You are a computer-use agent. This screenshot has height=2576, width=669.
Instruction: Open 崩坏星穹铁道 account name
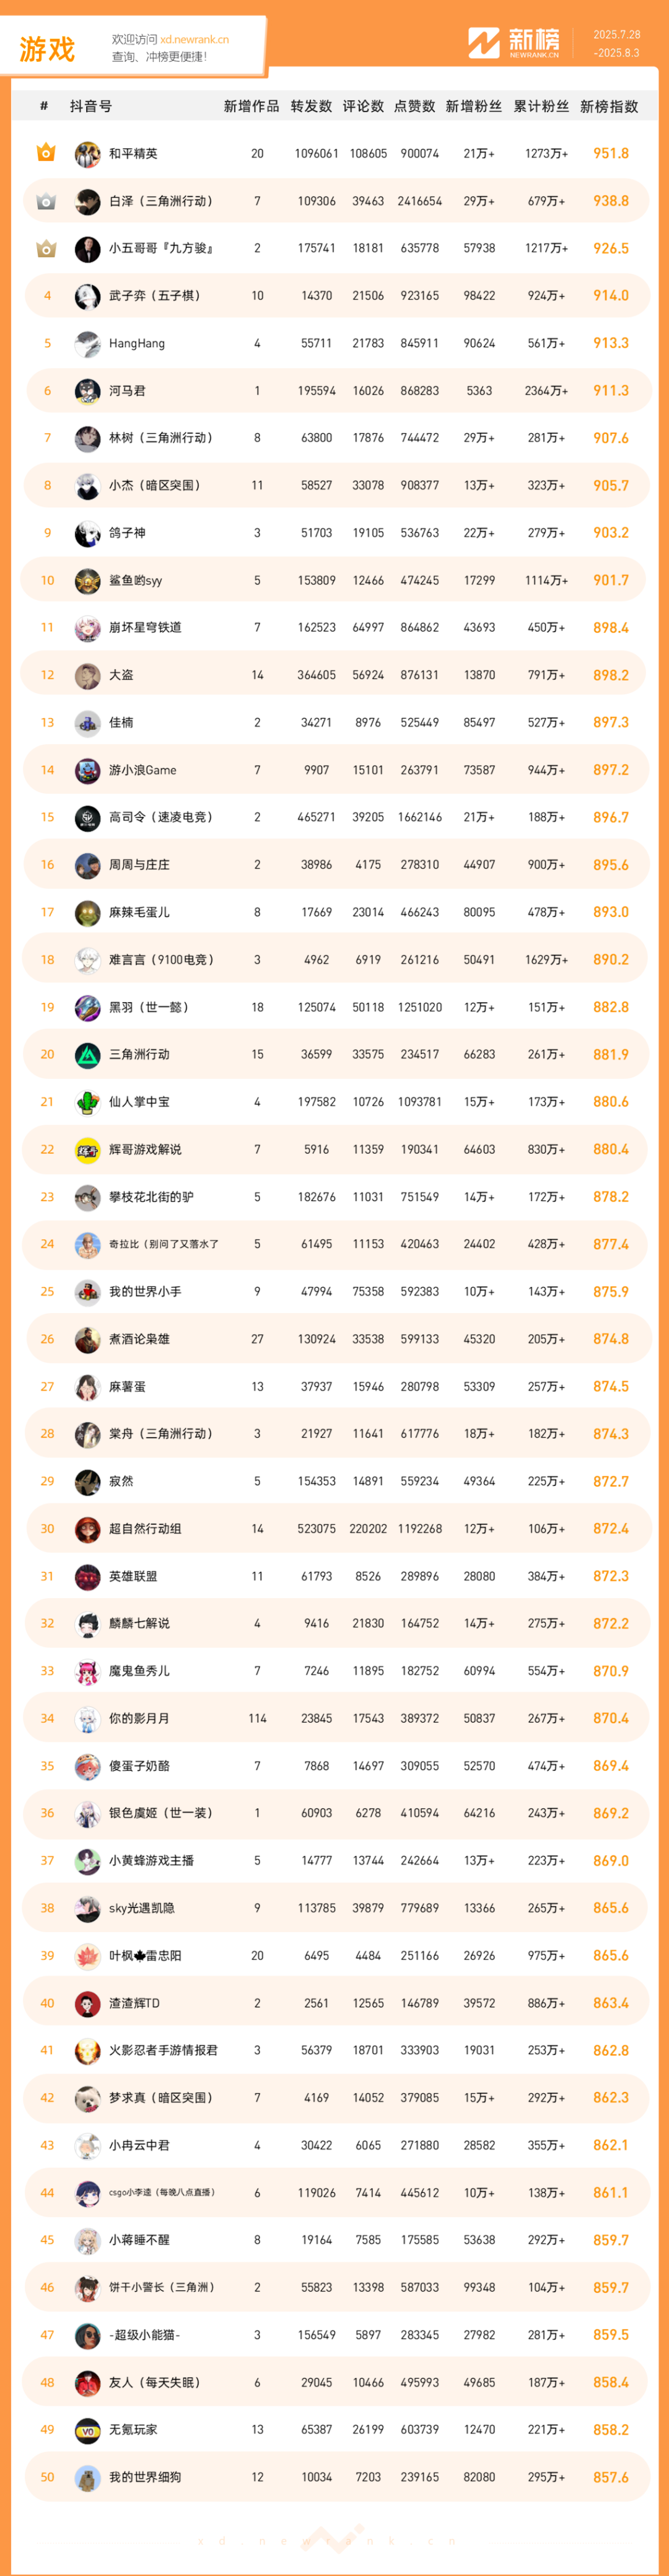click(x=145, y=628)
